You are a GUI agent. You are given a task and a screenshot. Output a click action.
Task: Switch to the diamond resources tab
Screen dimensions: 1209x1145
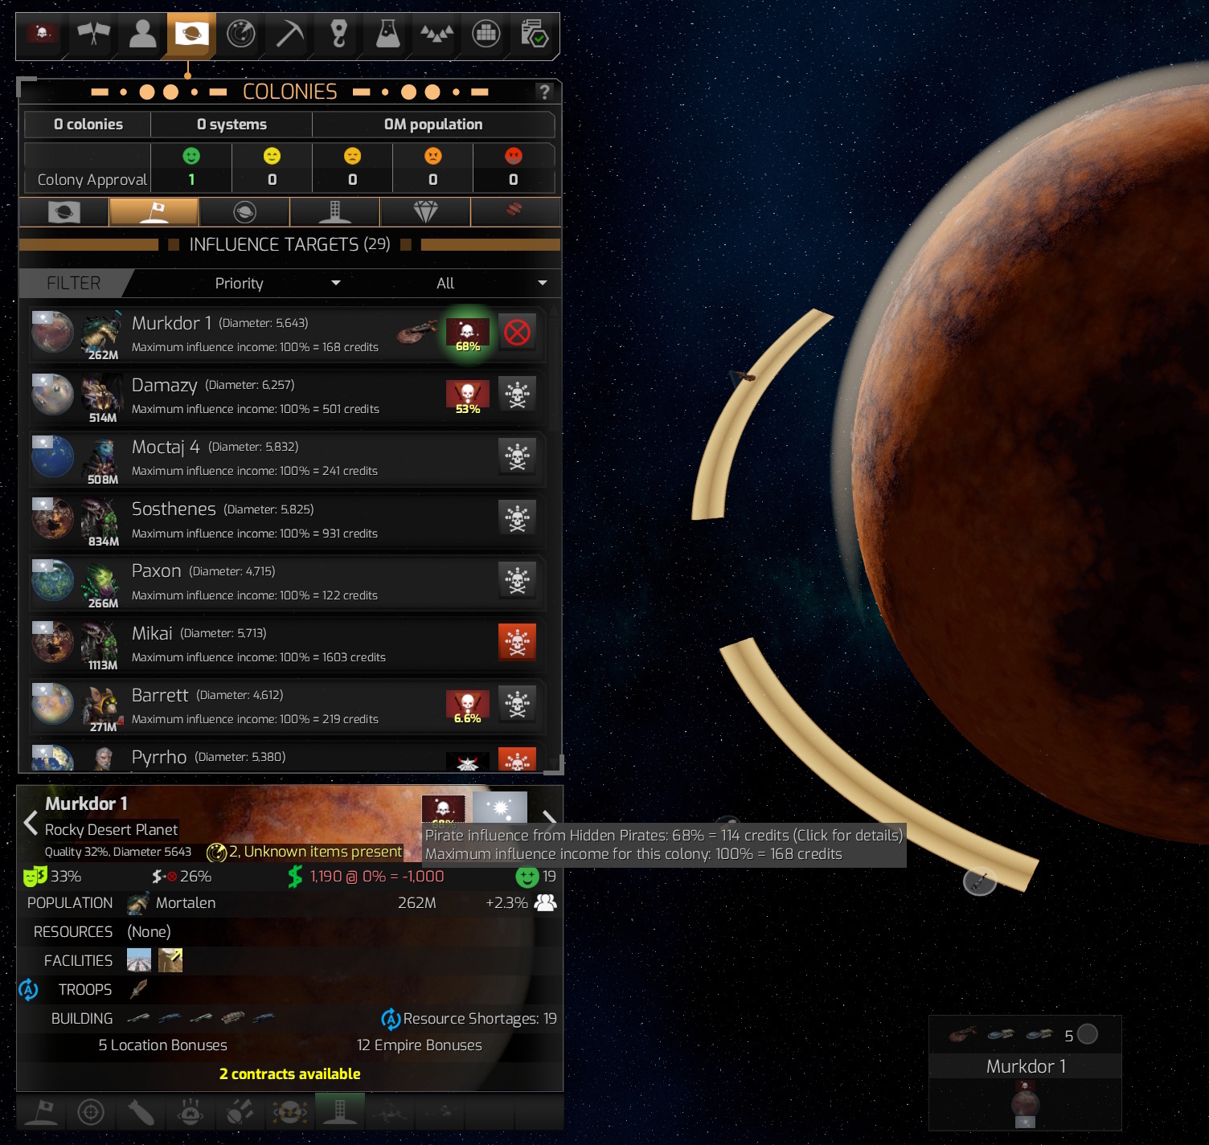pyautogui.click(x=425, y=212)
